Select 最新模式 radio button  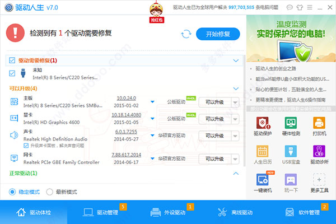49,192
